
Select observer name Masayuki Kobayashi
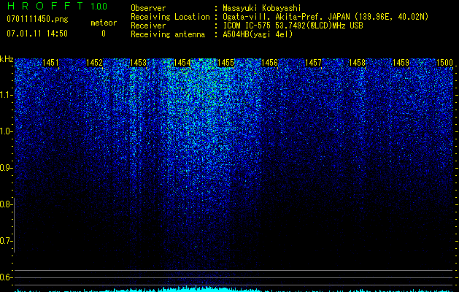[x=262, y=8]
